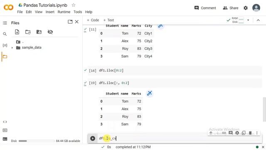Select cell 14 code df1.iloc[0:2]
Image resolution: width=266 pixels, height=150 pixels.
coord(111,70)
